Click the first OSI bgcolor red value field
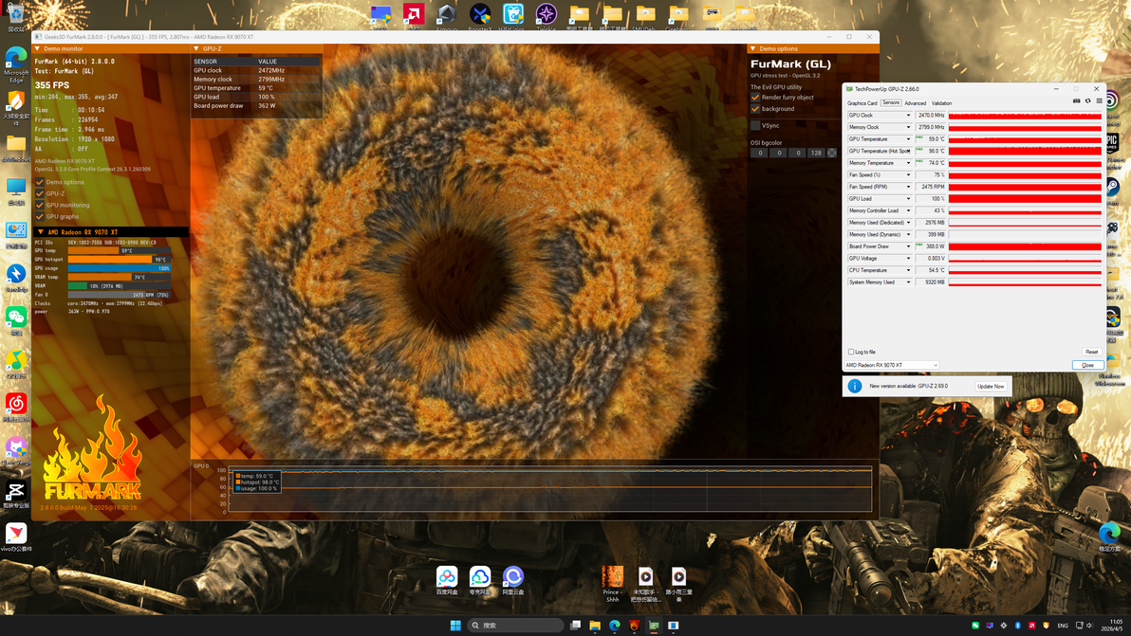The width and height of the screenshot is (1131, 636). click(x=759, y=153)
